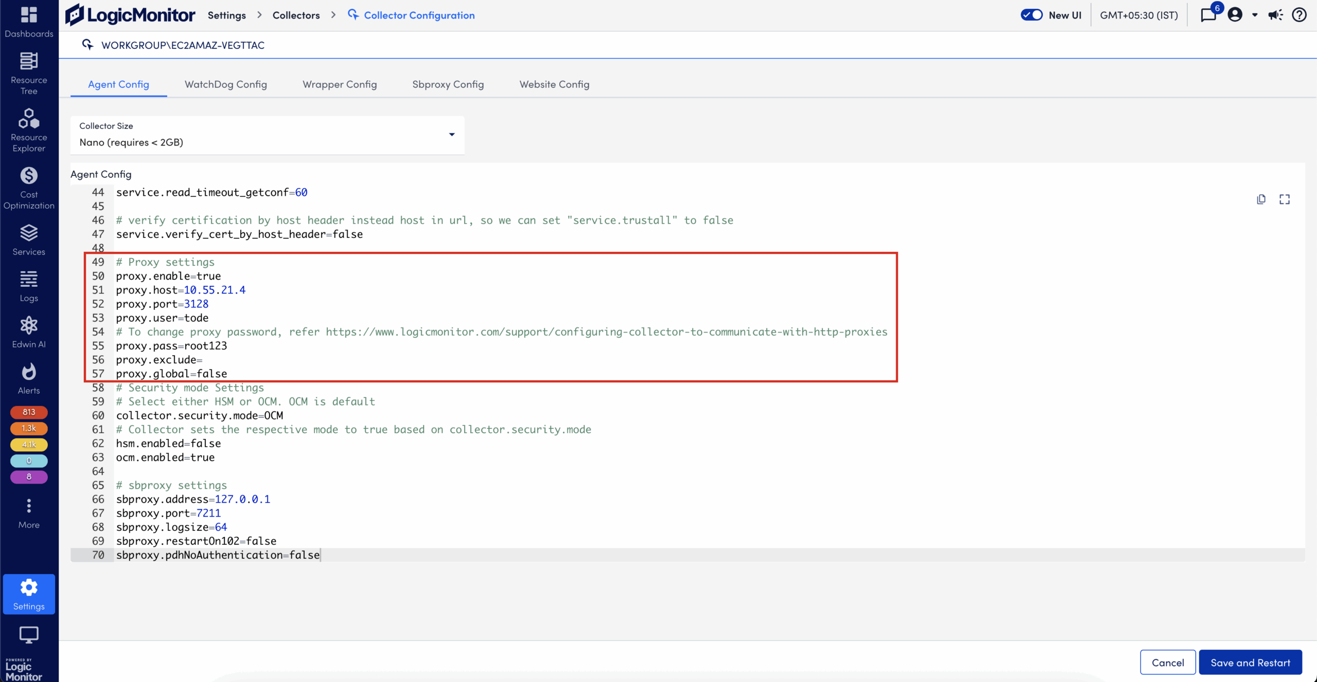
Task: Switch to WatchDog Config tab
Action: pyautogui.click(x=226, y=84)
